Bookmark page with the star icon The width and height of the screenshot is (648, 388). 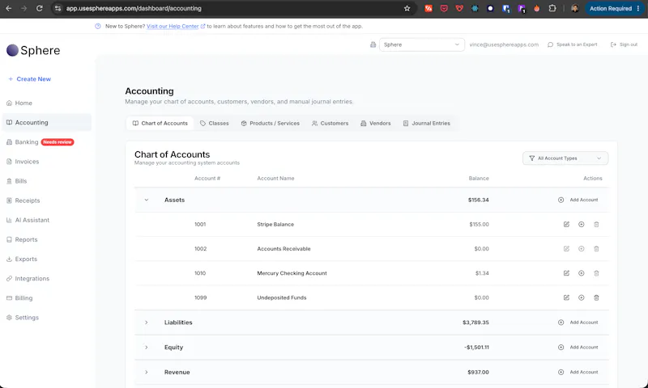coord(407,8)
